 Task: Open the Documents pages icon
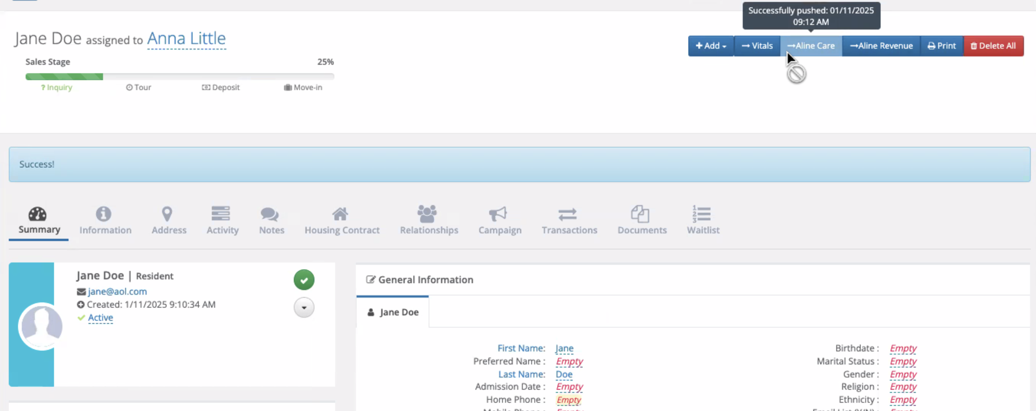(640, 214)
